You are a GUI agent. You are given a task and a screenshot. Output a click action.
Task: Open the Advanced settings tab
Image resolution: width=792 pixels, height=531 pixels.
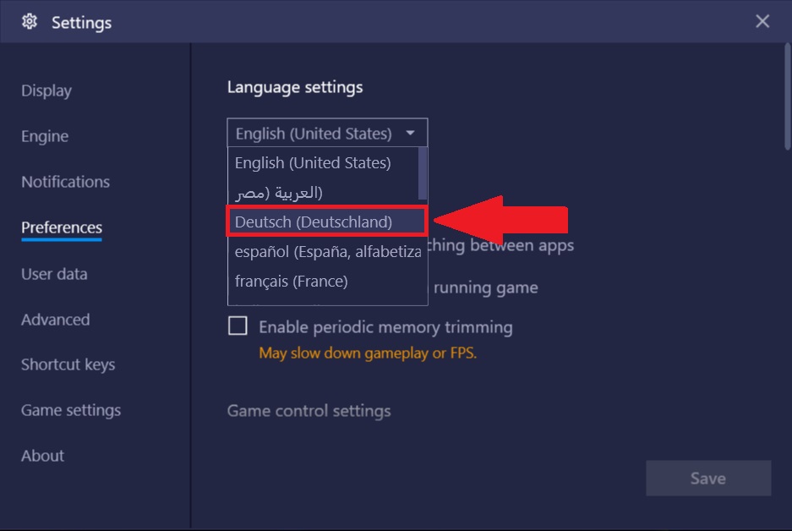pos(56,320)
